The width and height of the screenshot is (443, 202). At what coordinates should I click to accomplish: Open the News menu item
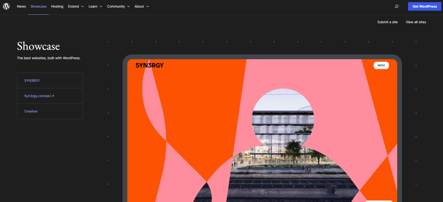[21, 6]
